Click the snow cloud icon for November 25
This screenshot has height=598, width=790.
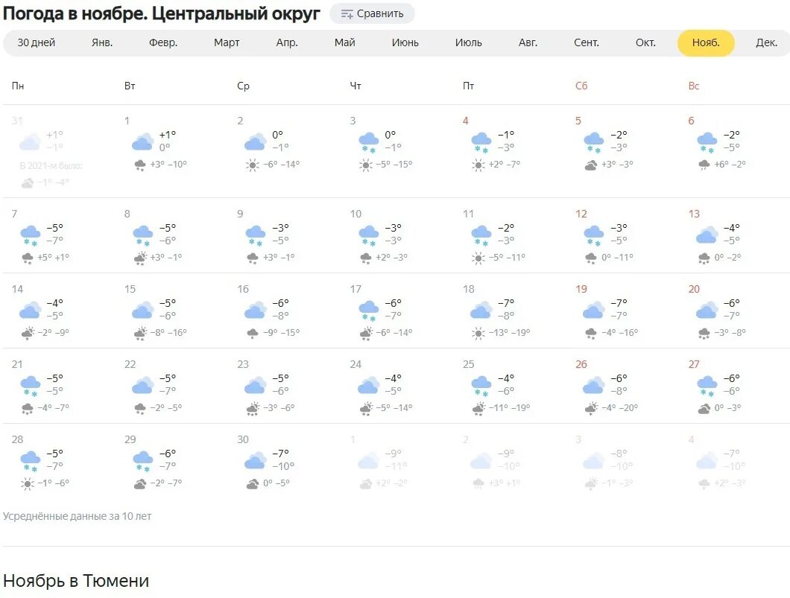[481, 387]
